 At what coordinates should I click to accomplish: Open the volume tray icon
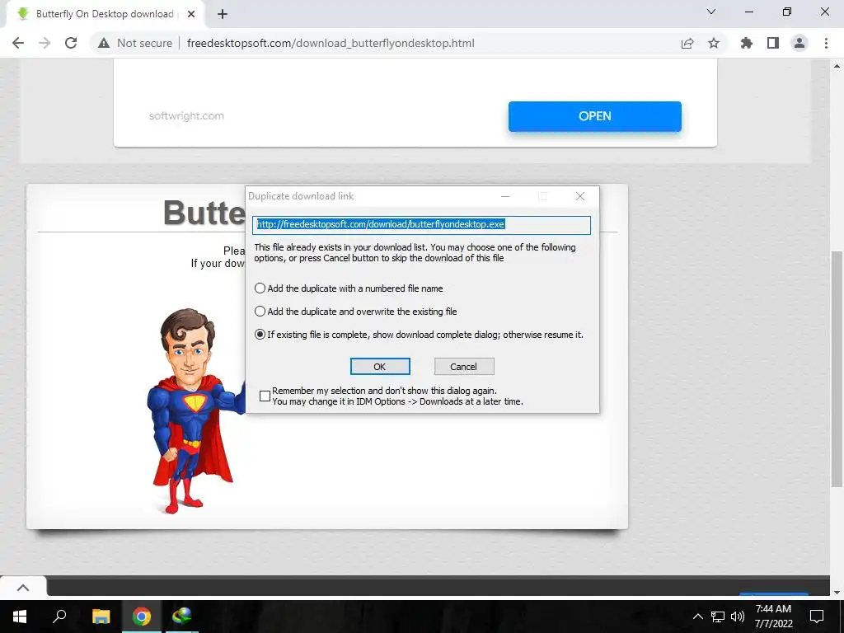click(x=738, y=617)
